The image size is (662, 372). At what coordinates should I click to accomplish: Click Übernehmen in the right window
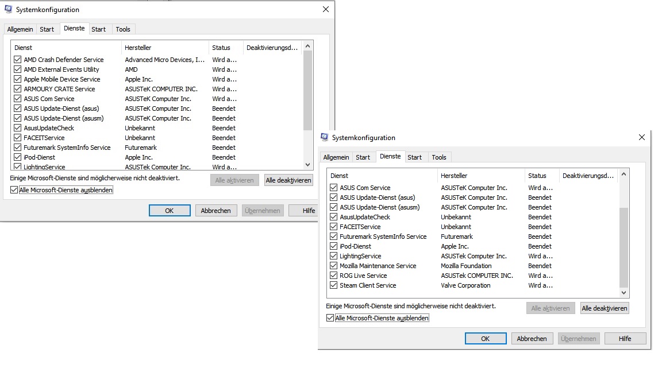579,338
